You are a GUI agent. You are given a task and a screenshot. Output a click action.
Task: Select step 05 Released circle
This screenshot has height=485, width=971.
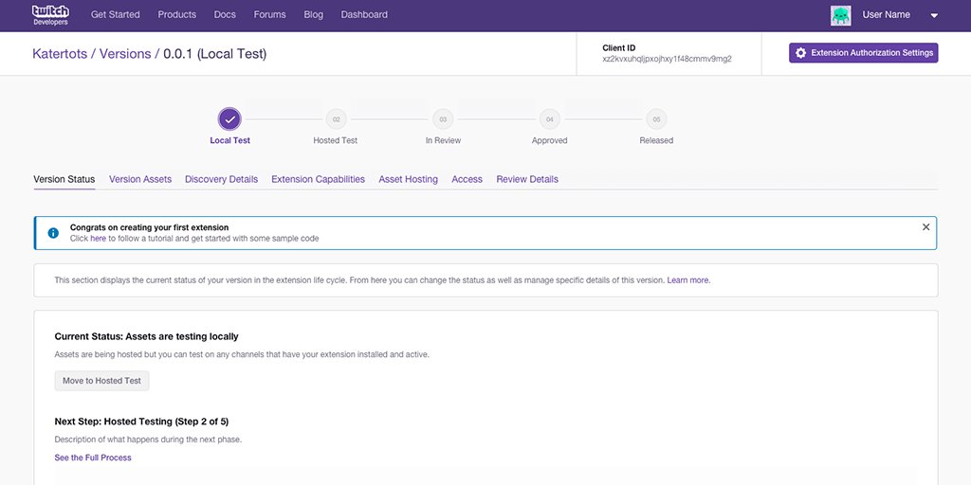[656, 119]
